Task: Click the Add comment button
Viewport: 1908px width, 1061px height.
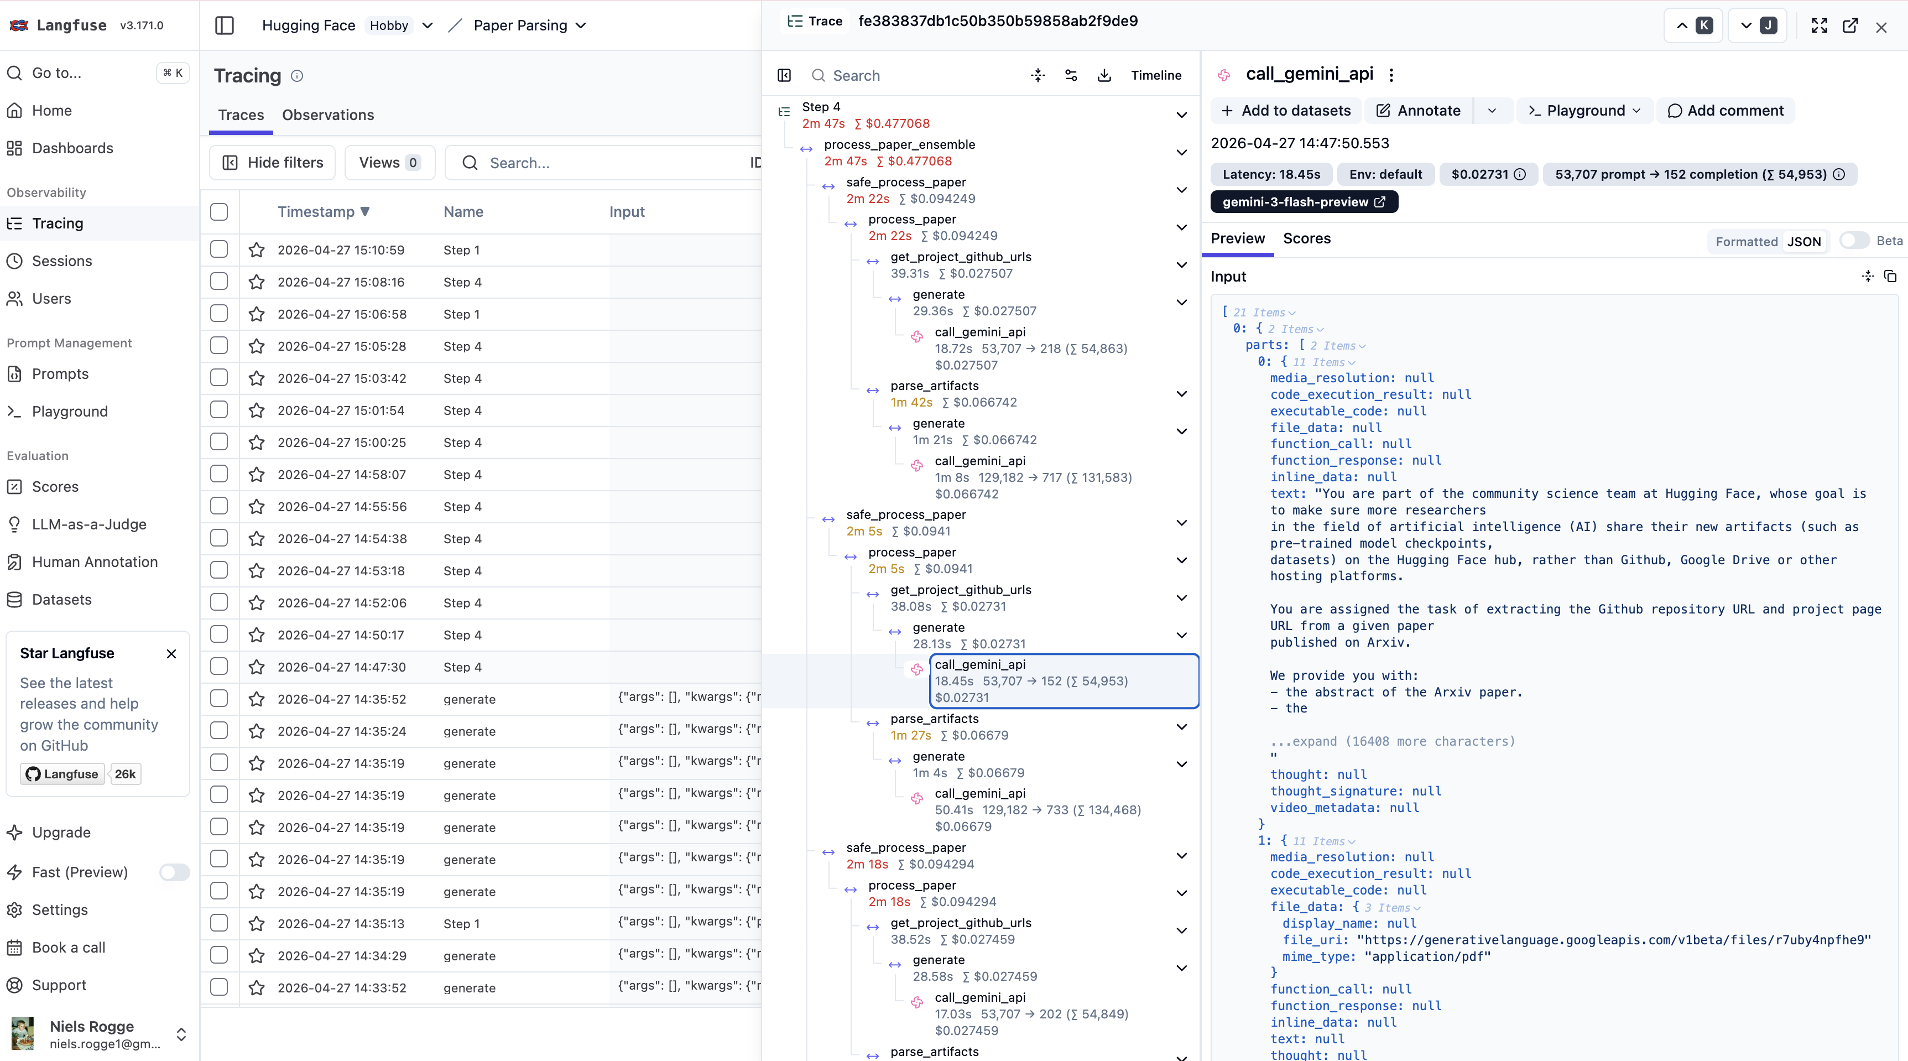Action: tap(1725, 111)
